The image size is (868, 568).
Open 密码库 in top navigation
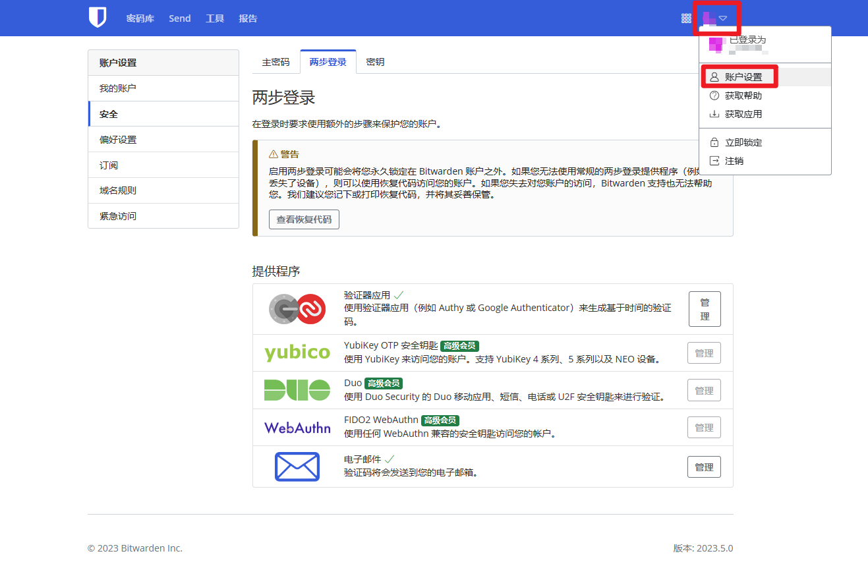140,18
